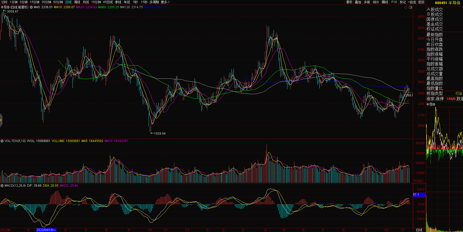
Task: Click the 半导体(日线.前复权) chart title
Action: tap(15, 7)
